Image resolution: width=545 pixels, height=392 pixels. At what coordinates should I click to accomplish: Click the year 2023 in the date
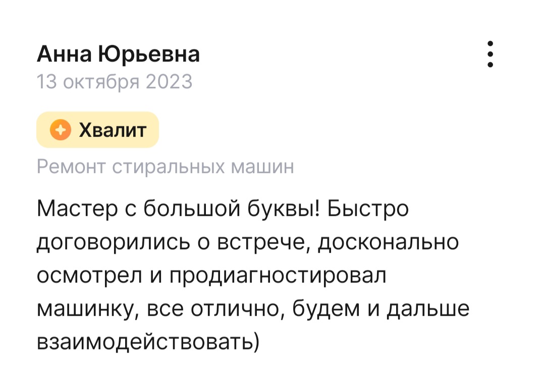tap(169, 82)
